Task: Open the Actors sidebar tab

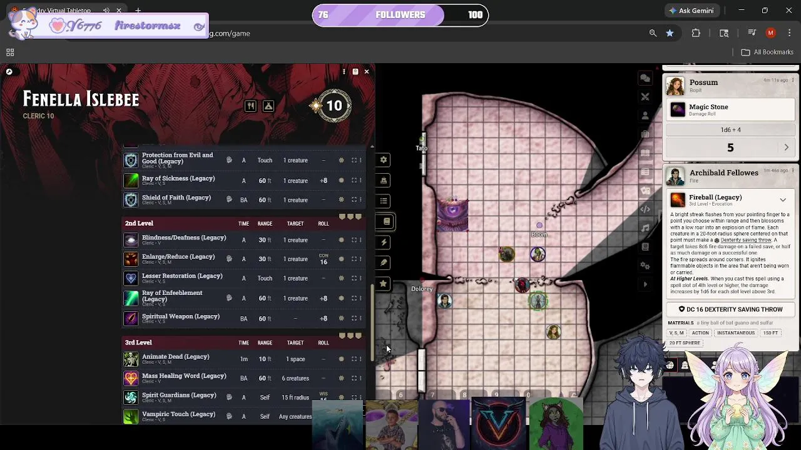Action: tap(645, 116)
